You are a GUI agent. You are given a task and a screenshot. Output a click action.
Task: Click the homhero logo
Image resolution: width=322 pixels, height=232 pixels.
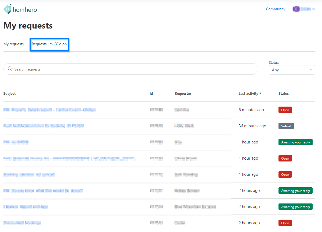[20, 9]
